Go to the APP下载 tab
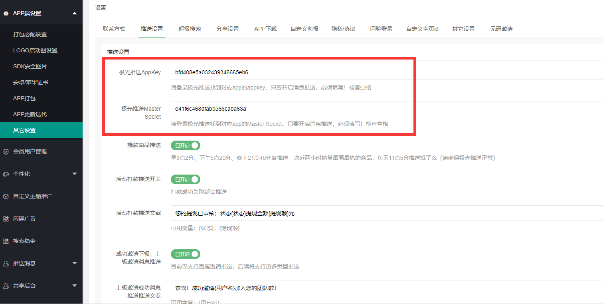Screen dimensions: 603x304 pyautogui.click(x=265, y=29)
